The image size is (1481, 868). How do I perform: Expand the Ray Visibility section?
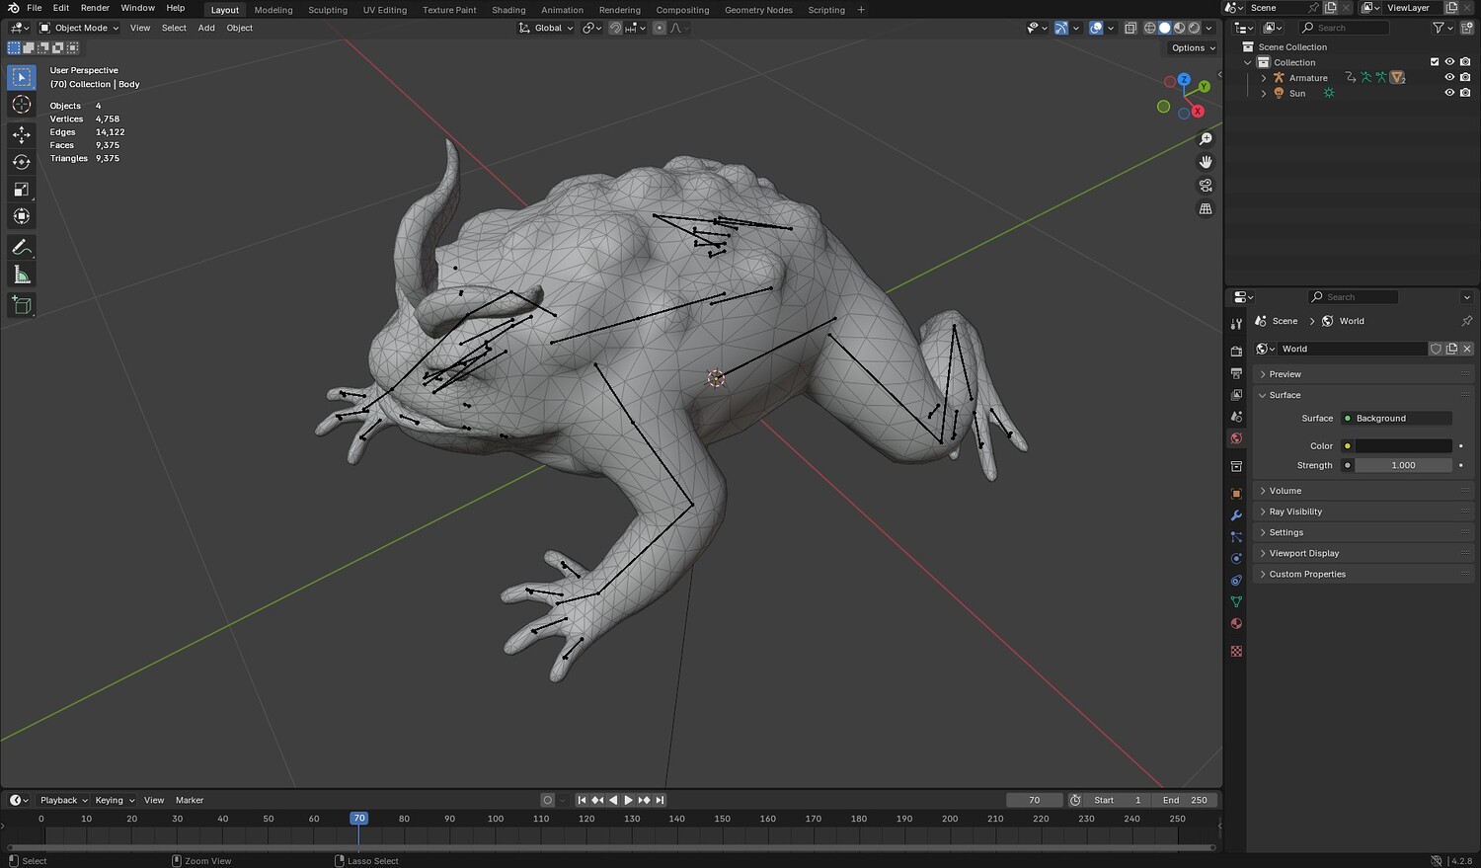1294,512
